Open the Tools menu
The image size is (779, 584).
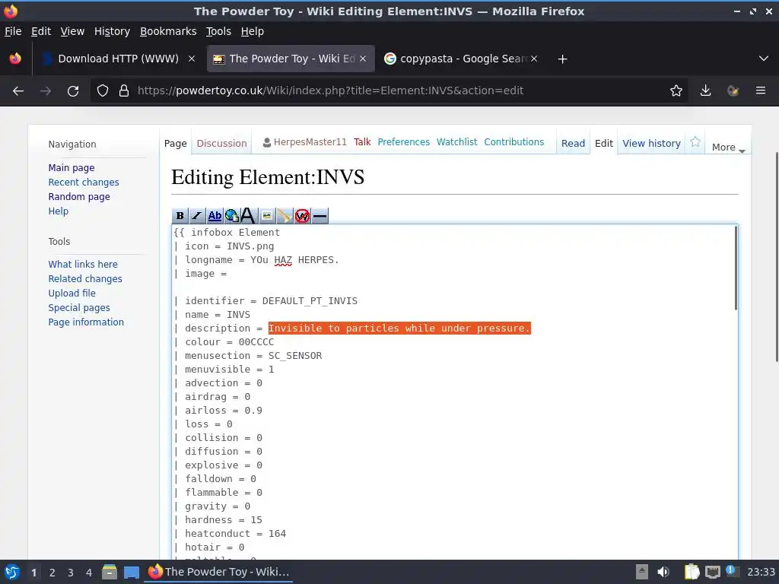(x=218, y=31)
